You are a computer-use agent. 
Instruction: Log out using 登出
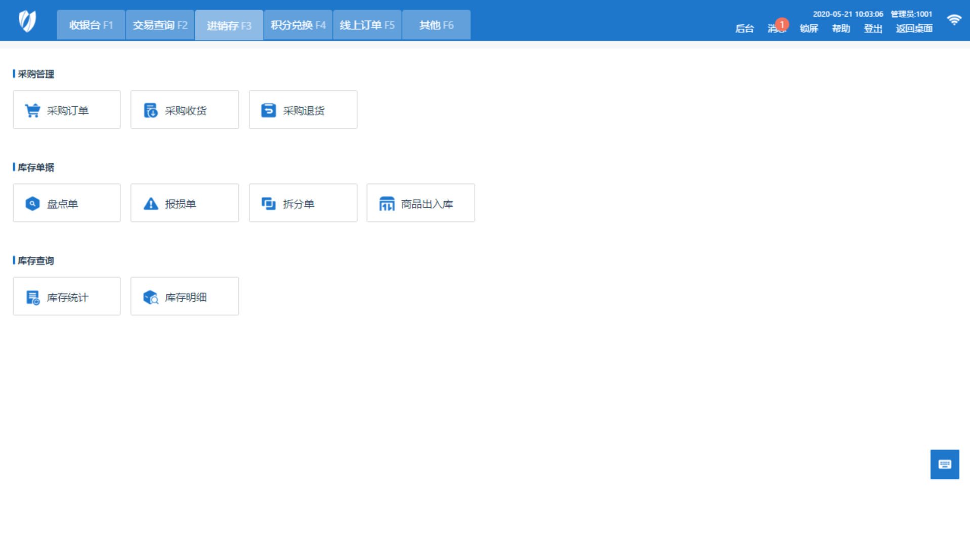pyautogui.click(x=872, y=29)
